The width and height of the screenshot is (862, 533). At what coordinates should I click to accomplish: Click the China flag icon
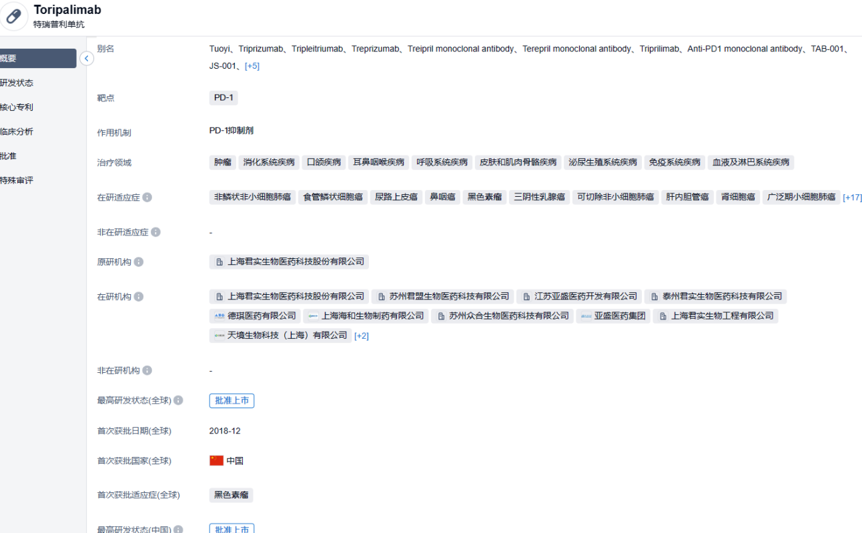click(216, 461)
